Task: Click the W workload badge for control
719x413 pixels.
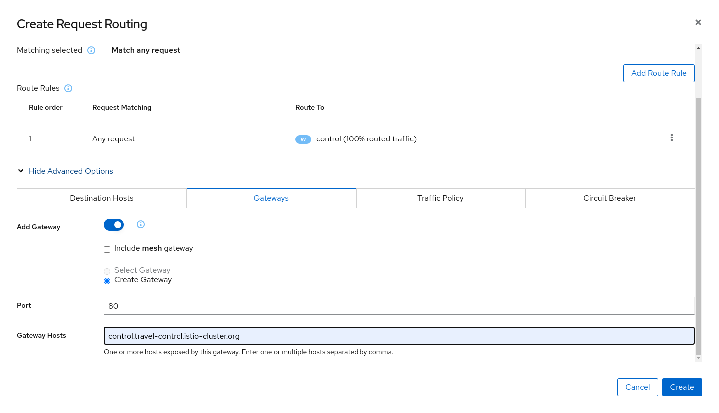Action: [303, 139]
